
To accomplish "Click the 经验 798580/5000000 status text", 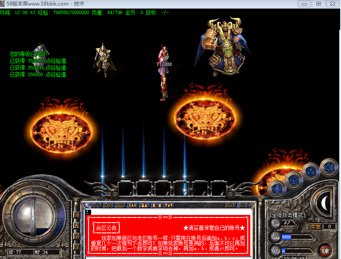I will click(x=63, y=12).
